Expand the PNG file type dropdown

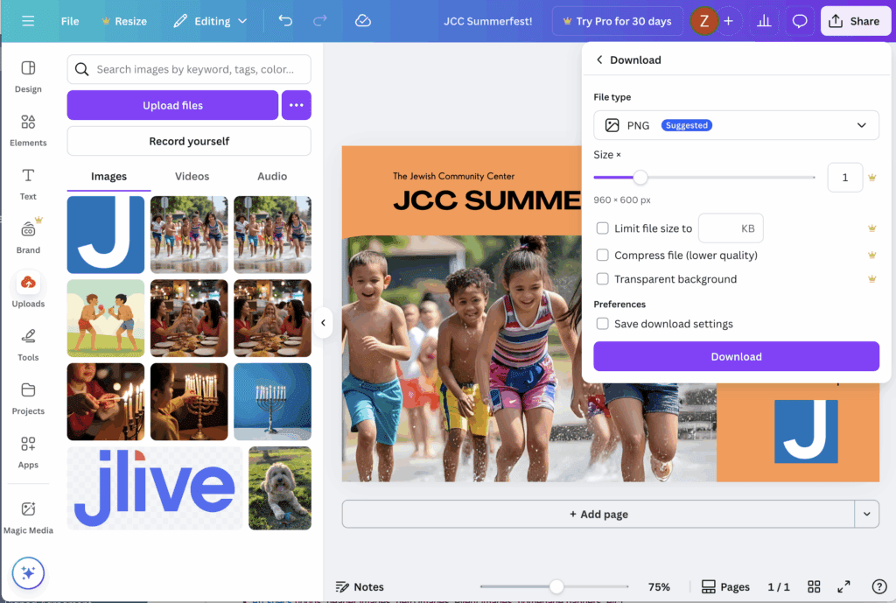[x=736, y=125]
